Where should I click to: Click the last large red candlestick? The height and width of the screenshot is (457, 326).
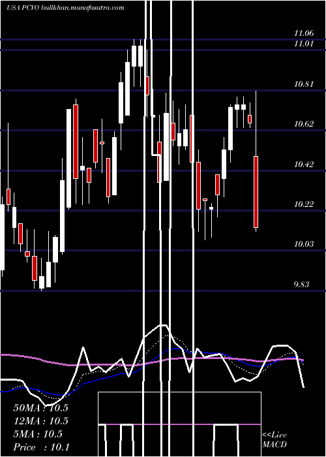coord(256,192)
